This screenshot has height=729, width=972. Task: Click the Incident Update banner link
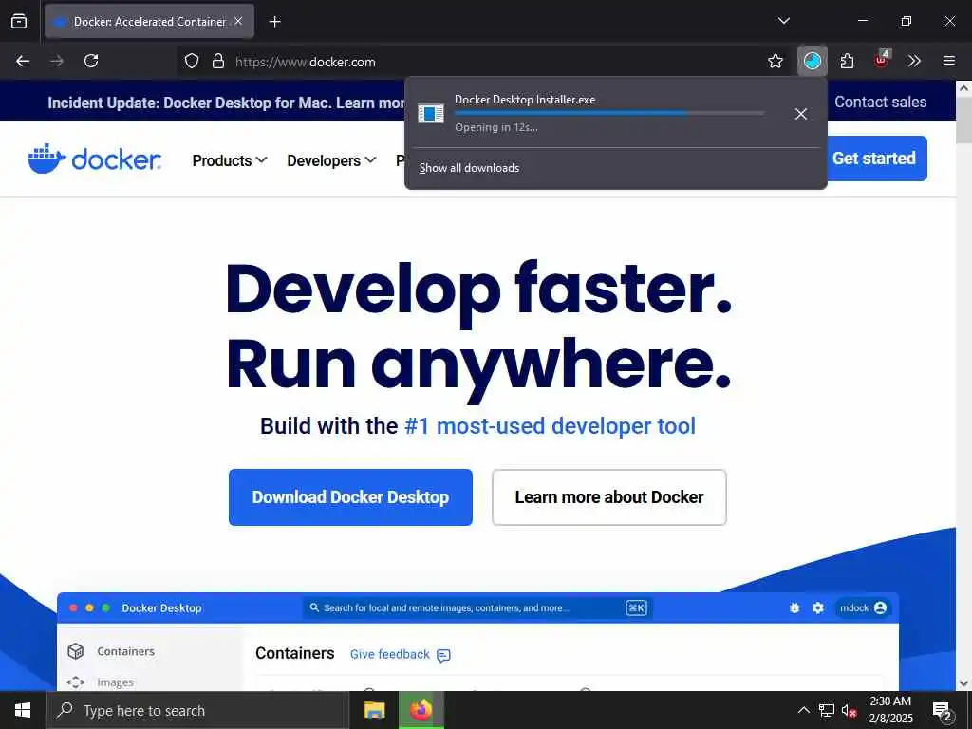[226, 103]
